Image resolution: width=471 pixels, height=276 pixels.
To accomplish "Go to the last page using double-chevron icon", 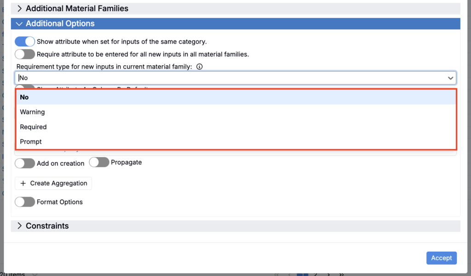I will pyautogui.click(x=341, y=274).
